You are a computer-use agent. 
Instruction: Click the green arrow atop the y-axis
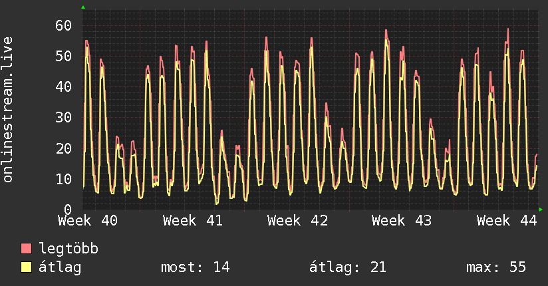coord(83,7)
